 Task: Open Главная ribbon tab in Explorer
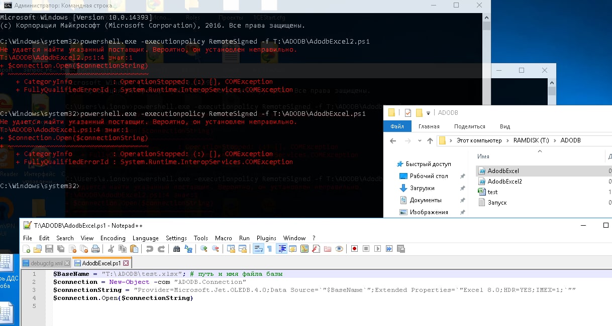(x=429, y=126)
